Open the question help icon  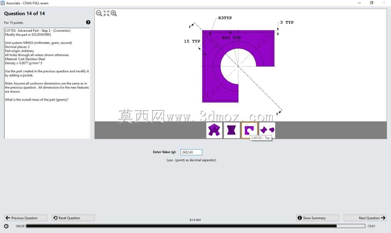[x=88, y=22]
